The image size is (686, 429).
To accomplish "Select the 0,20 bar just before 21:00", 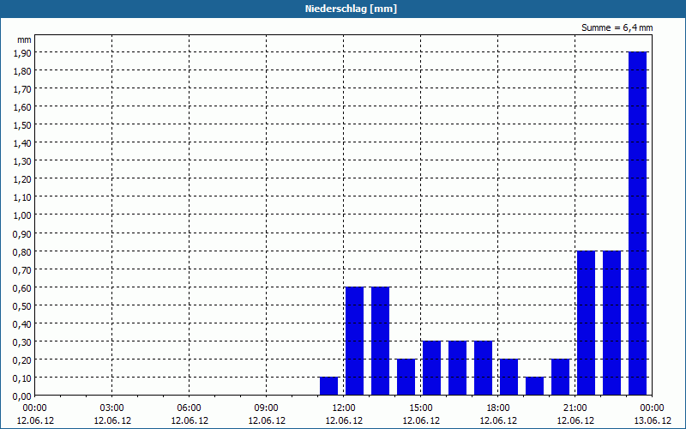I will click(561, 378).
